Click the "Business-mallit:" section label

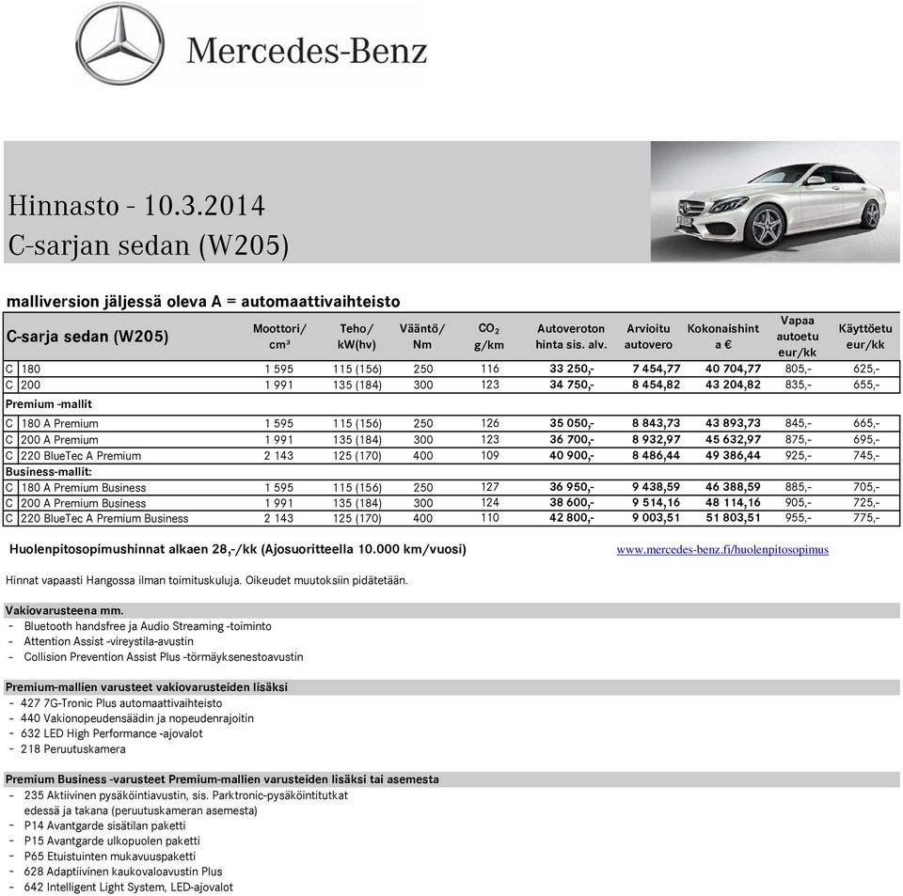tap(49, 472)
